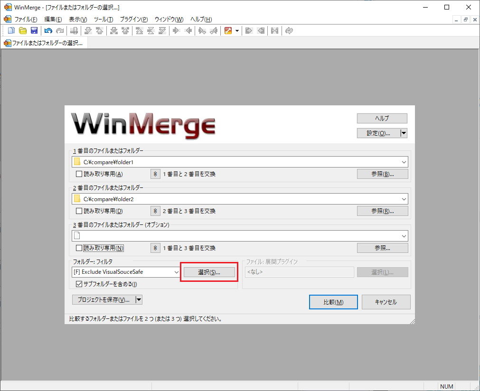Go to Previous Conflict toolbar icon
Image resolution: width=480 pixels, height=391 pixels.
tap(125, 30)
